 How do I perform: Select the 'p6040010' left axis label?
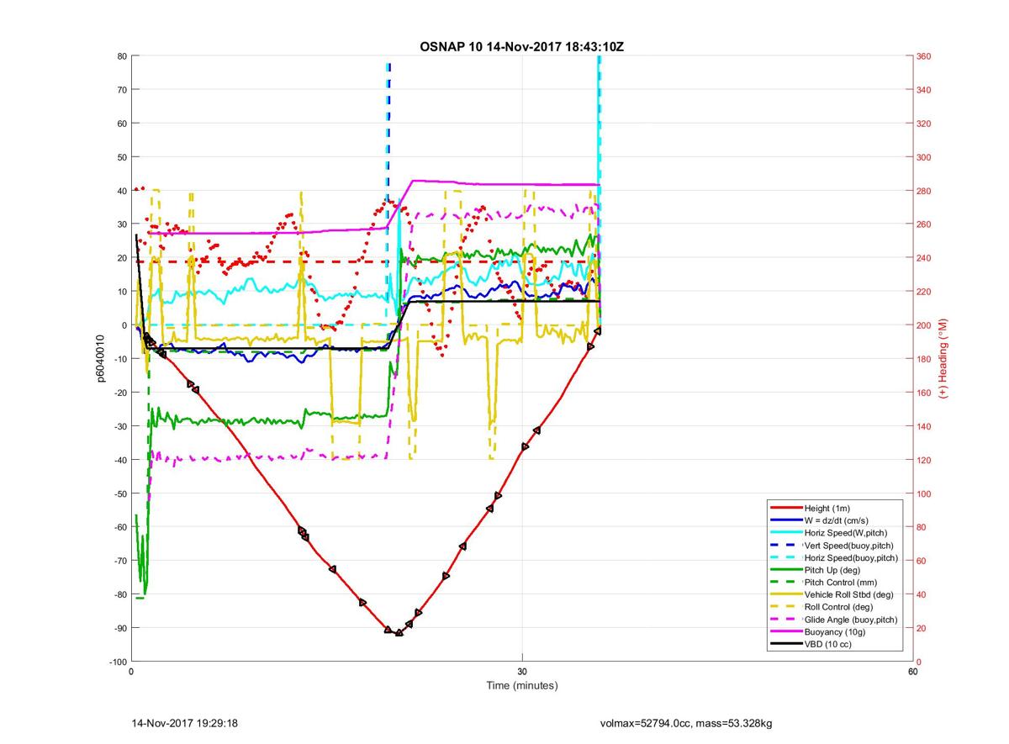[99, 358]
